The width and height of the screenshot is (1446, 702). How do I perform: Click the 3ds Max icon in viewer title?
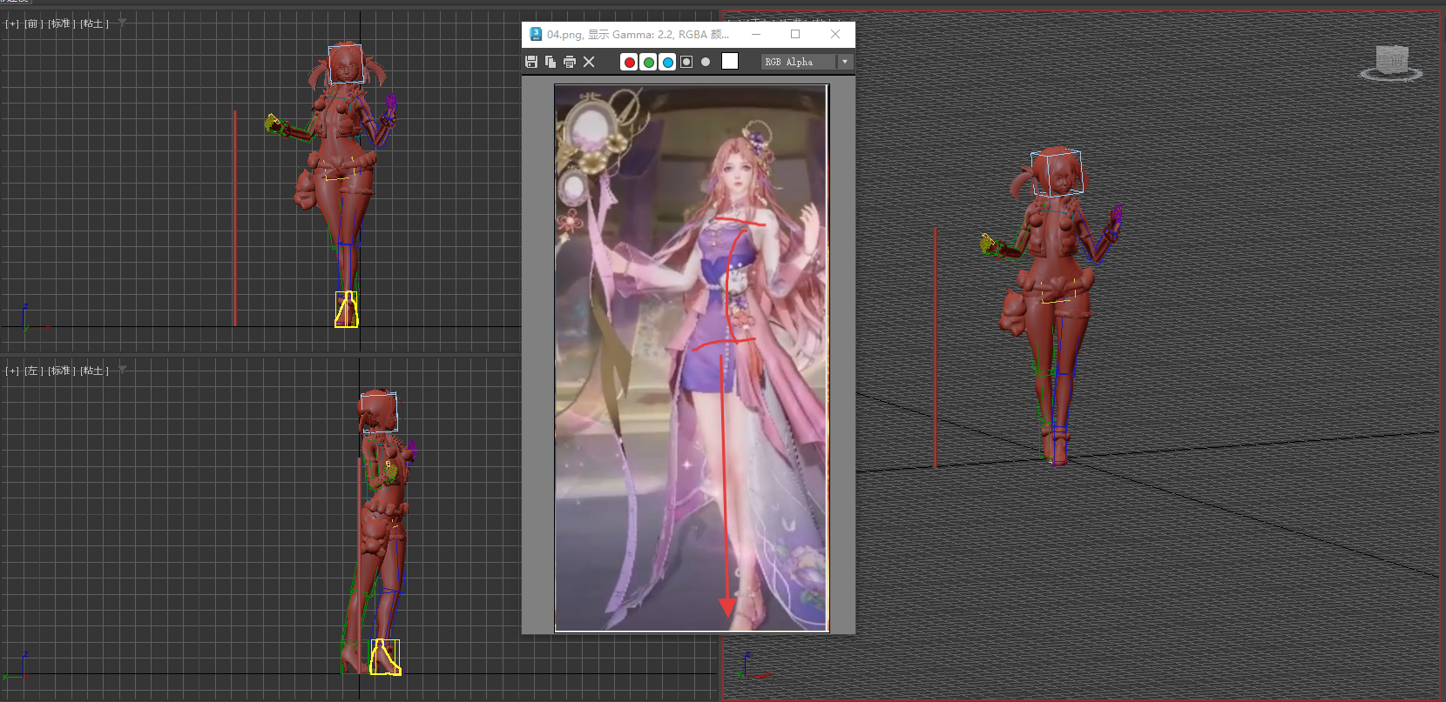tap(536, 34)
